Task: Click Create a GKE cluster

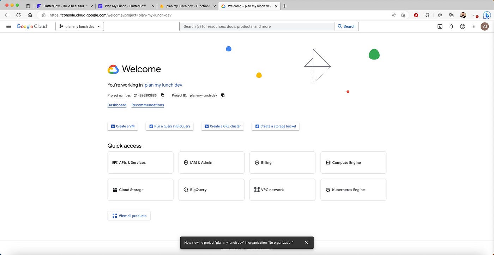Action: coord(222,126)
